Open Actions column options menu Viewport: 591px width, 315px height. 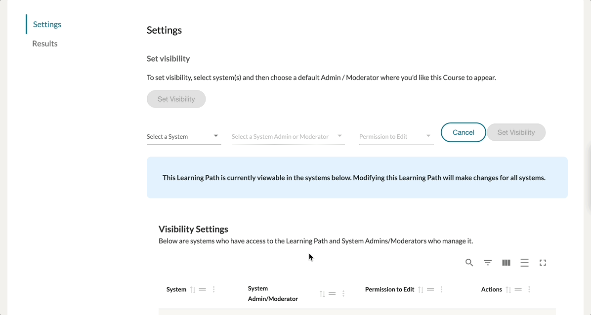click(529, 290)
